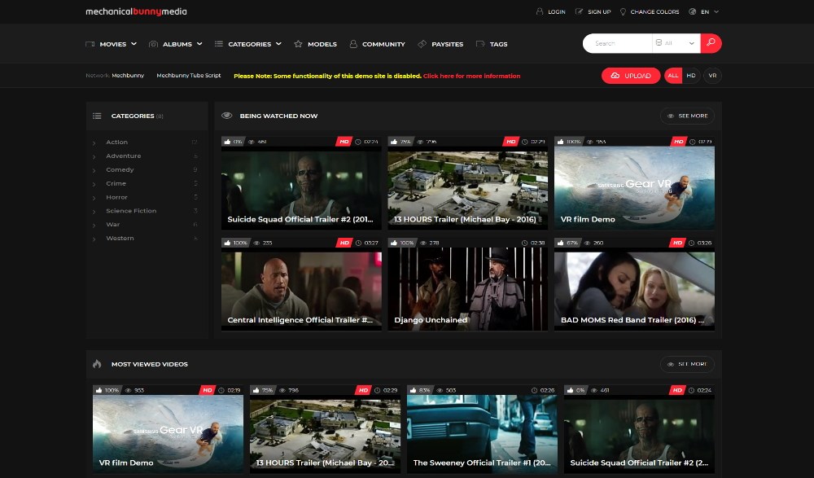Viewport: 814px width, 478px height.
Task: Open the Tags menu item
Action: tap(498, 44)
